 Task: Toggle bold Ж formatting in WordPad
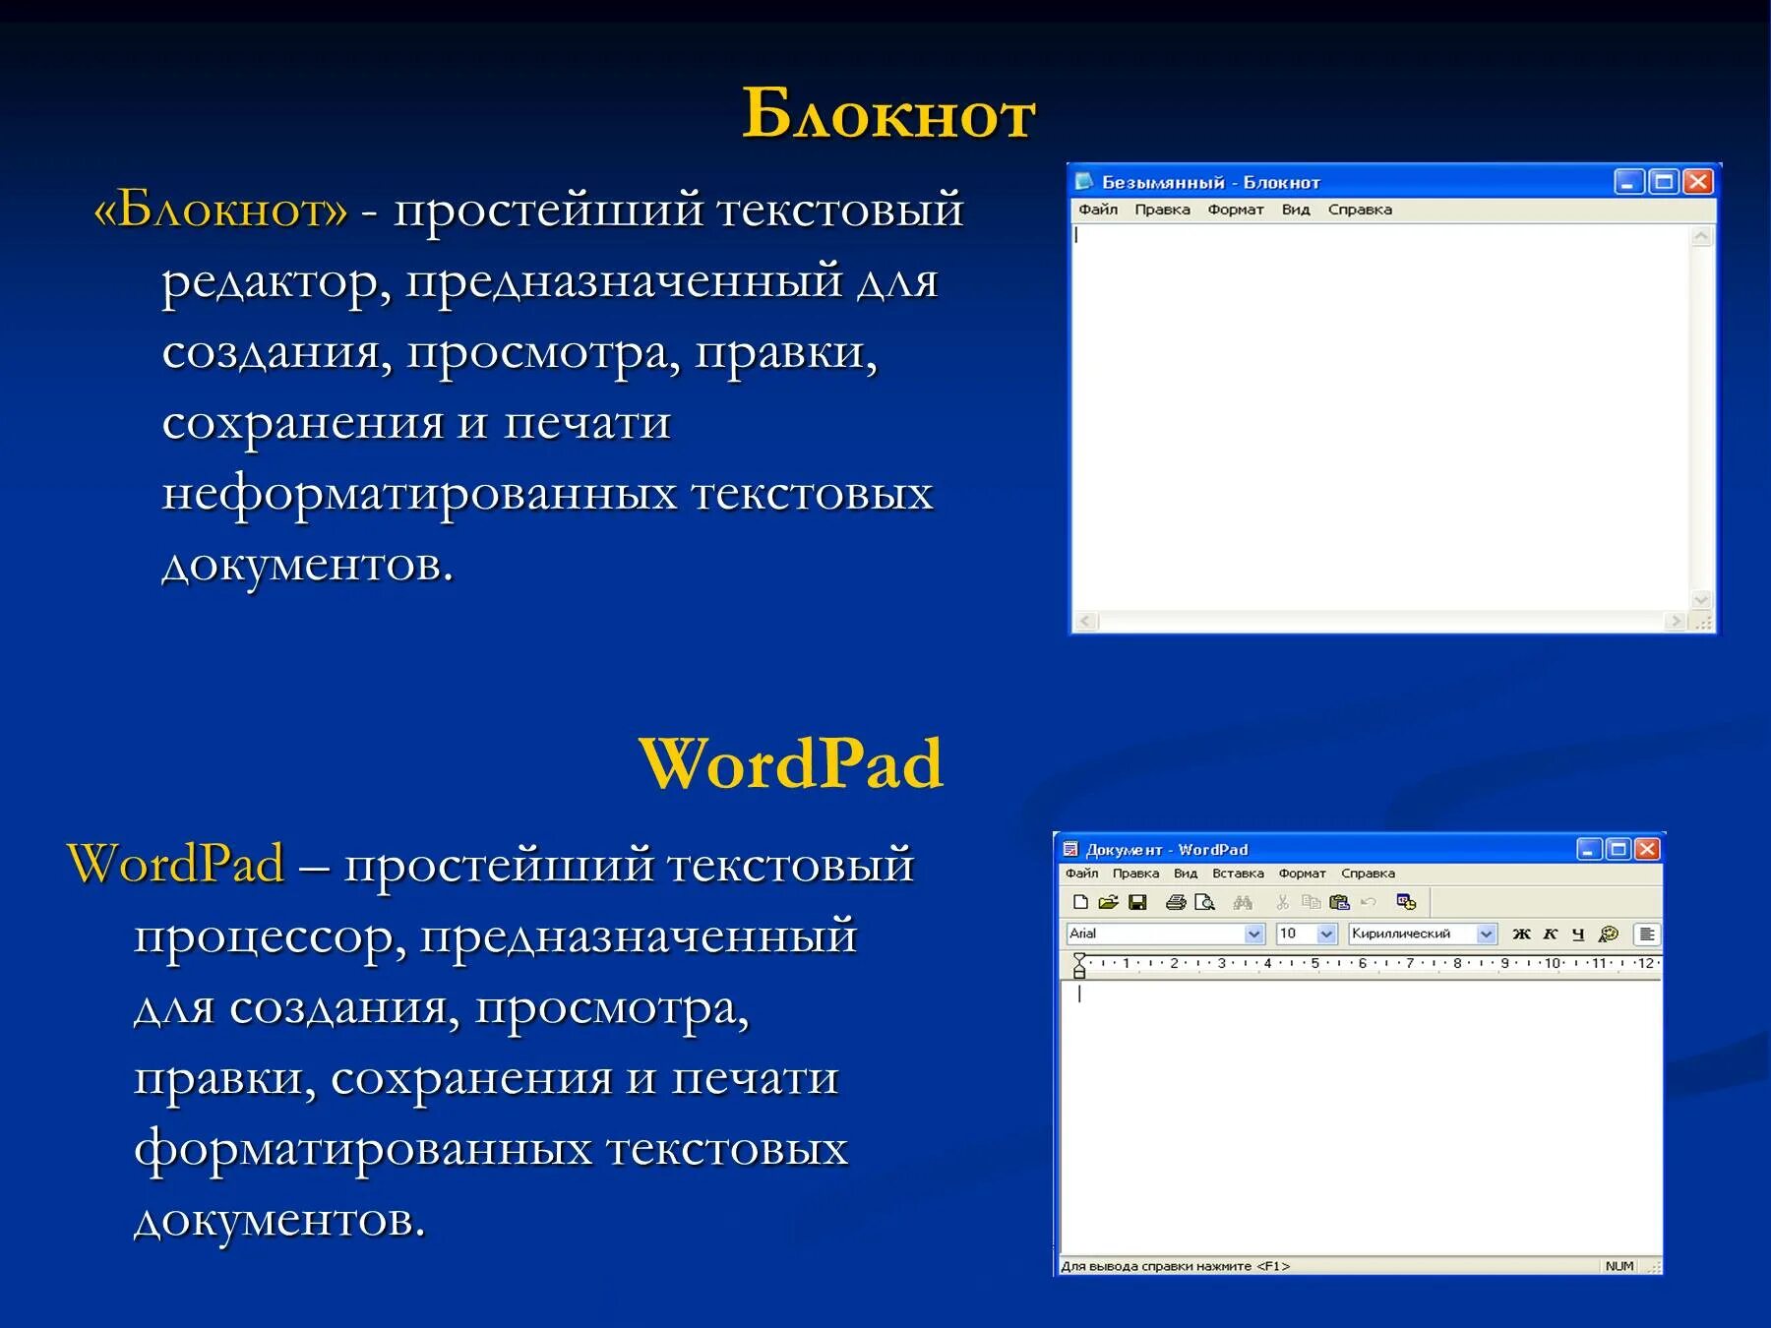click(x=1521, y=934)
